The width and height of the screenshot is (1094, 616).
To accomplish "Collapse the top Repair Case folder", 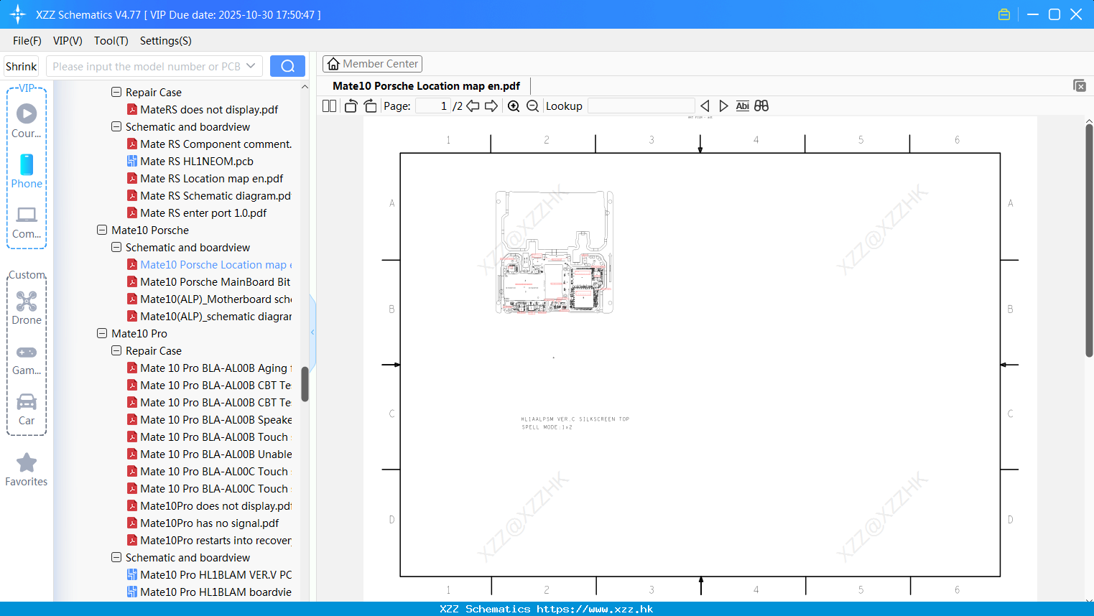I will tap(116, 93).
